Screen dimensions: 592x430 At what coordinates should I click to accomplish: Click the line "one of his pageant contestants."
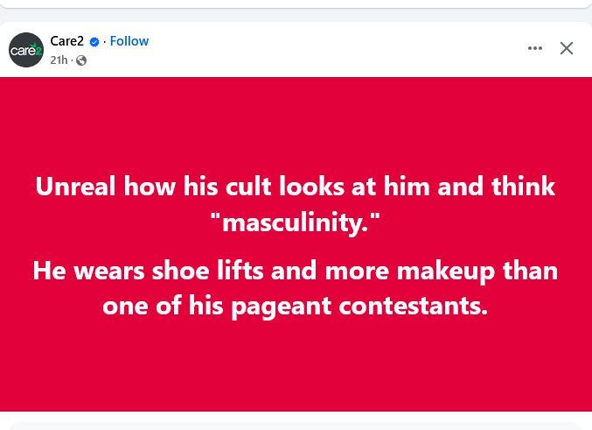pos(296,307)
